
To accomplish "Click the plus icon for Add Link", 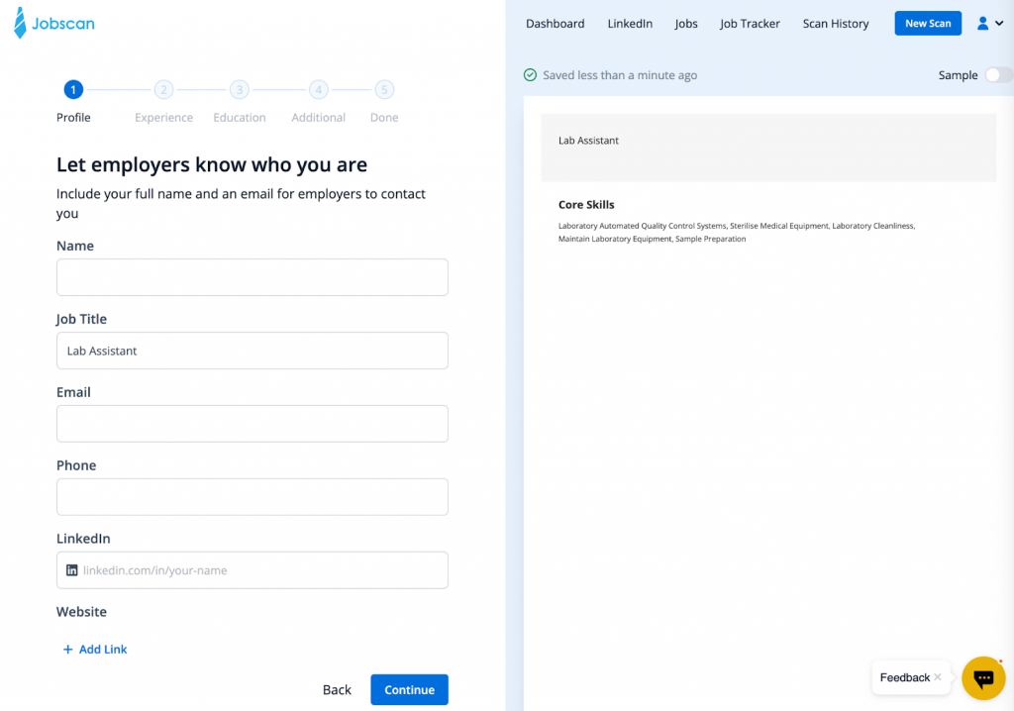I will (67, 650).
